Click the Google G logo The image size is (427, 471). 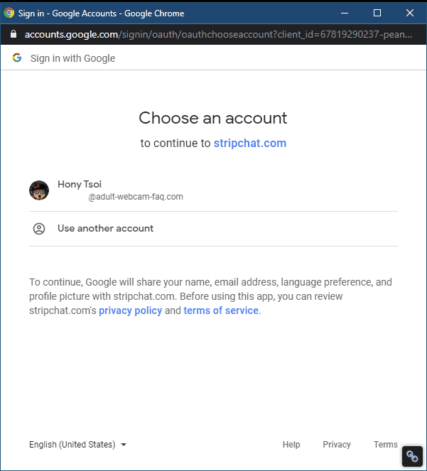17,58
